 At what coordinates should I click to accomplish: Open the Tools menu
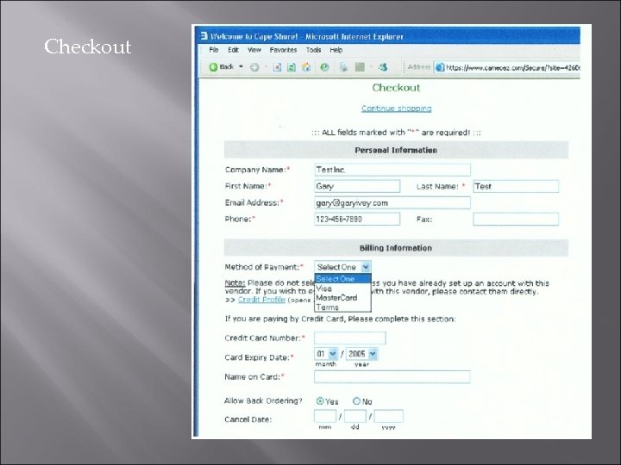pyautogui.click(x=313, y=50)
